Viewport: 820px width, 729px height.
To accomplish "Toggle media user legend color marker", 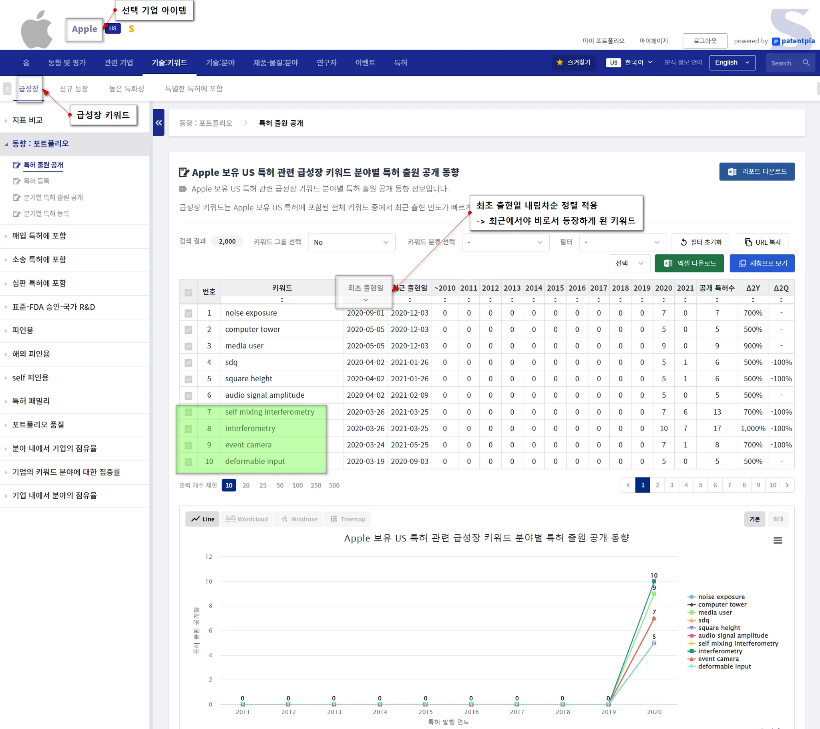I will click(691, 612).
